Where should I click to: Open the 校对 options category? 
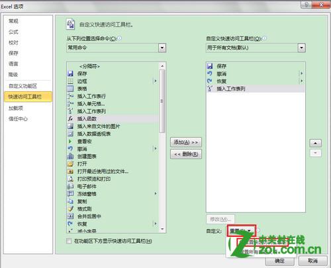28,42
